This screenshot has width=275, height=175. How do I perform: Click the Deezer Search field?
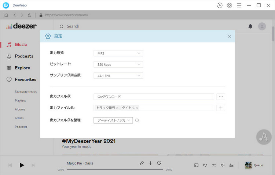[x=73, y=26]
